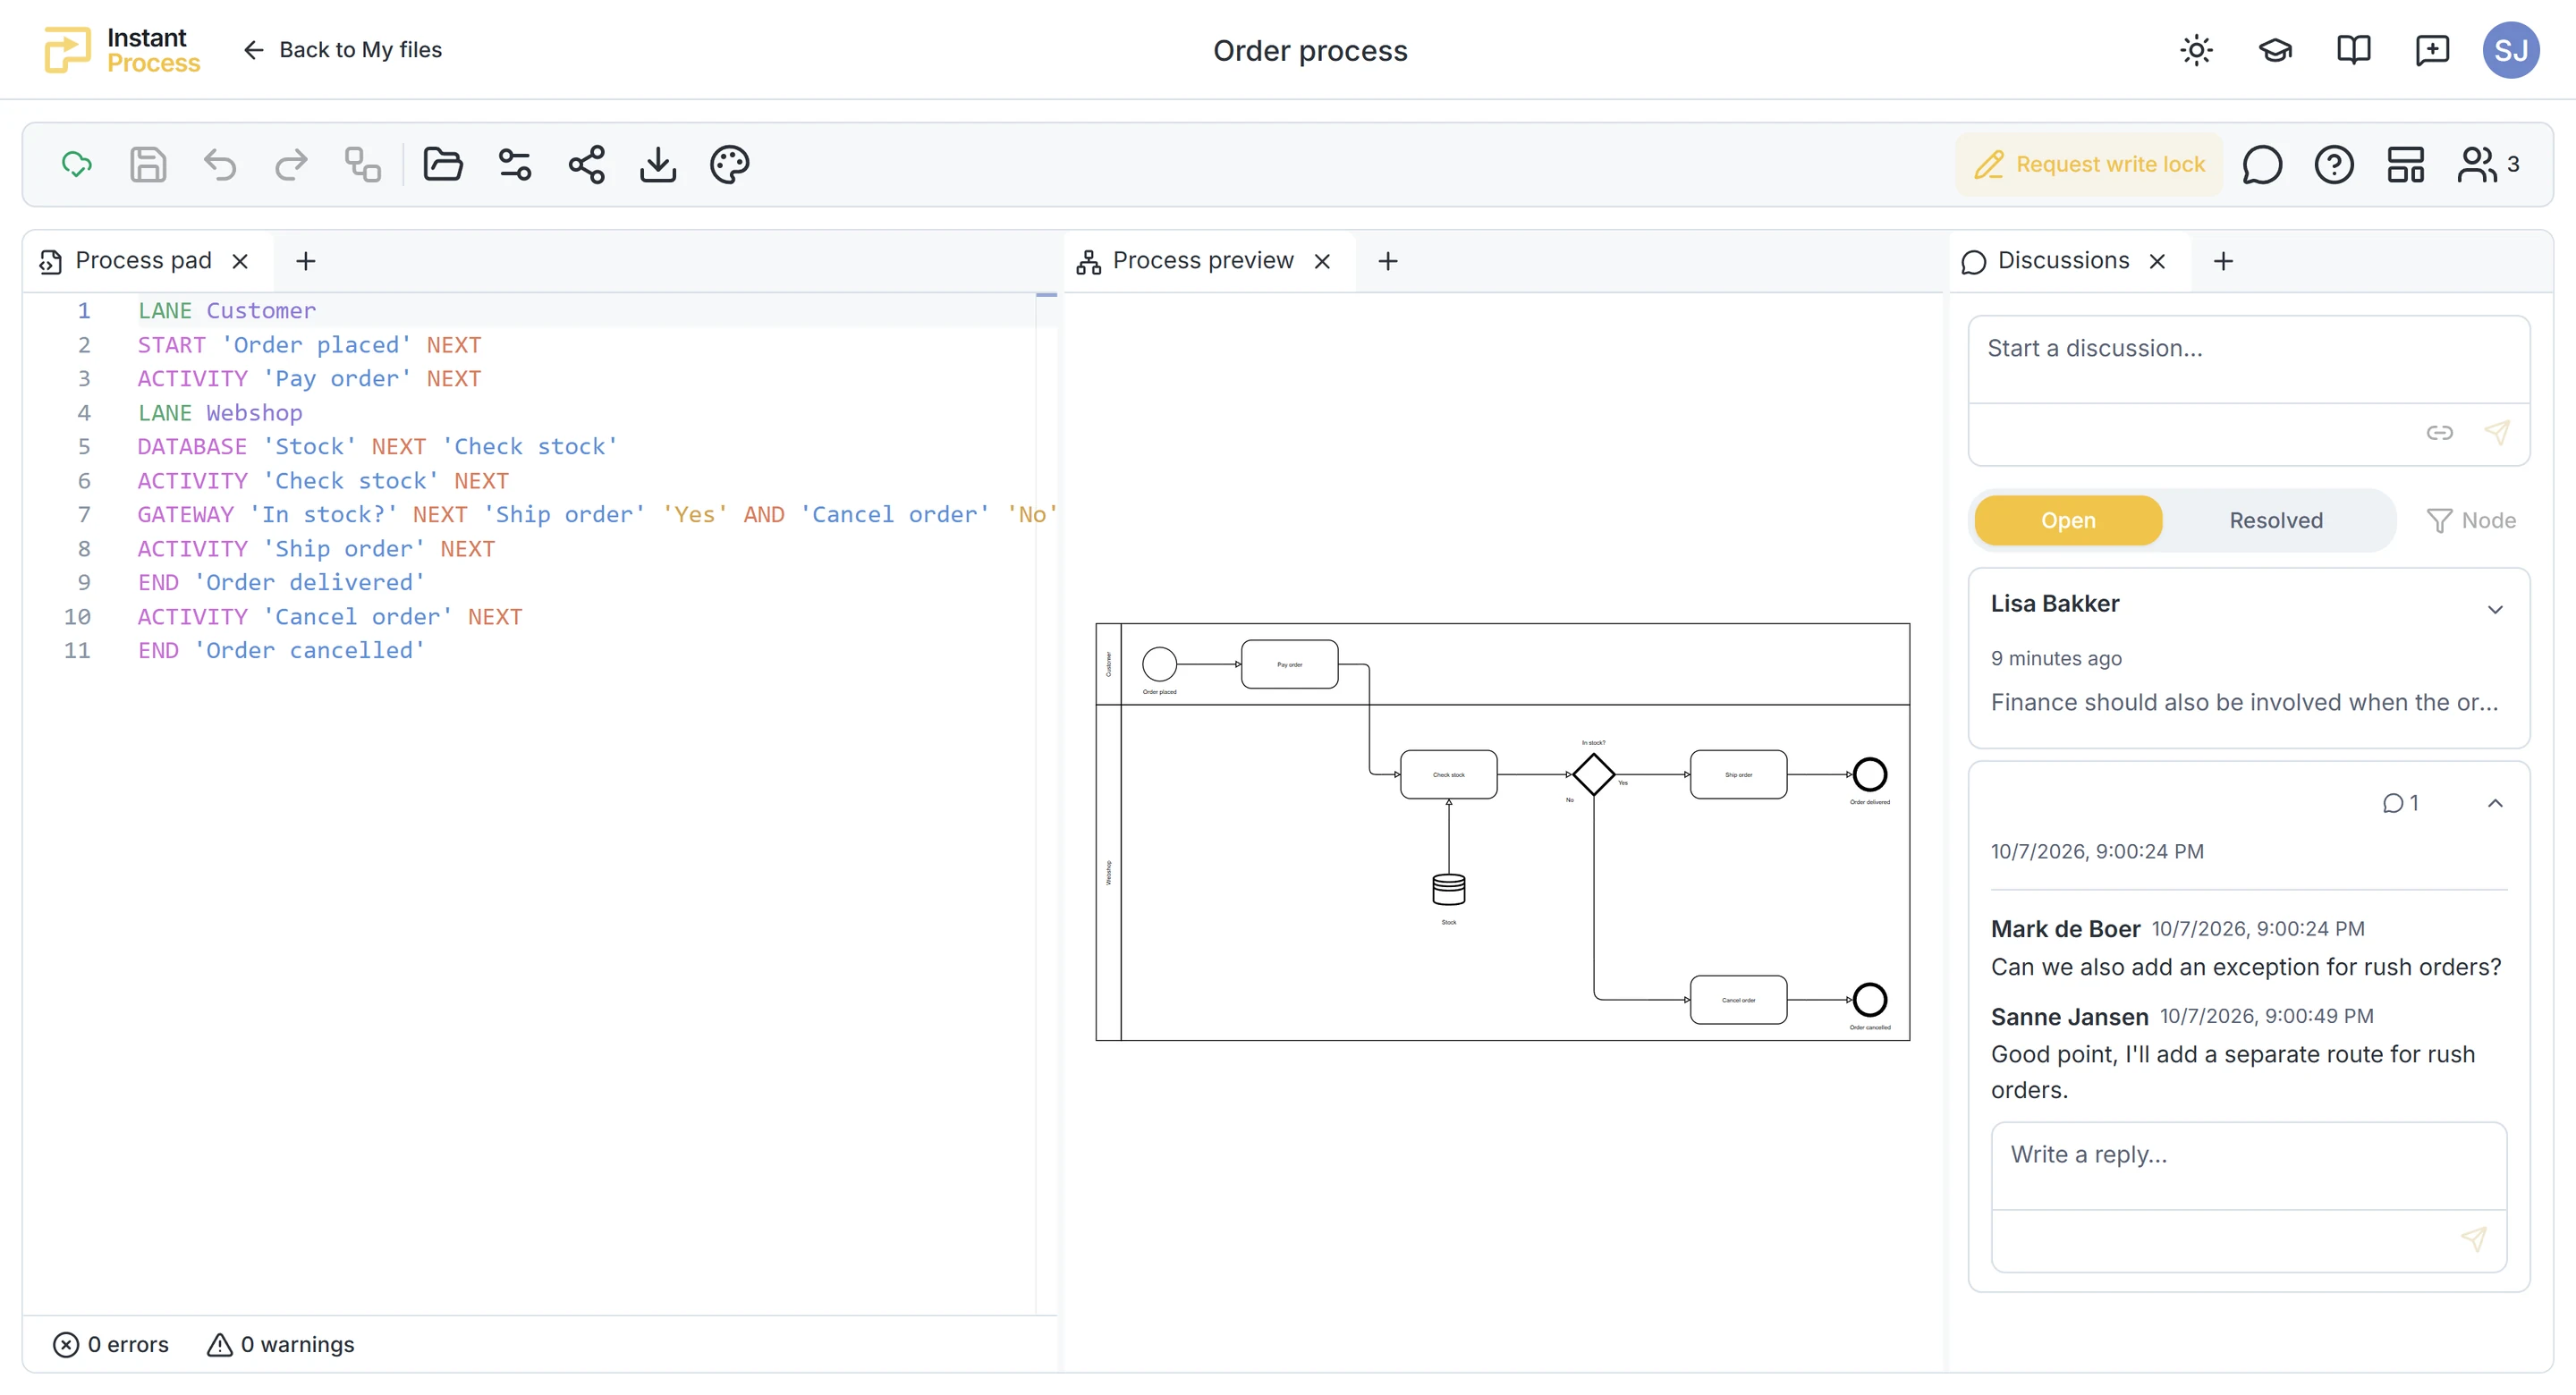
Task: Click the Start a discussion input field
Action: point(2248,360)
